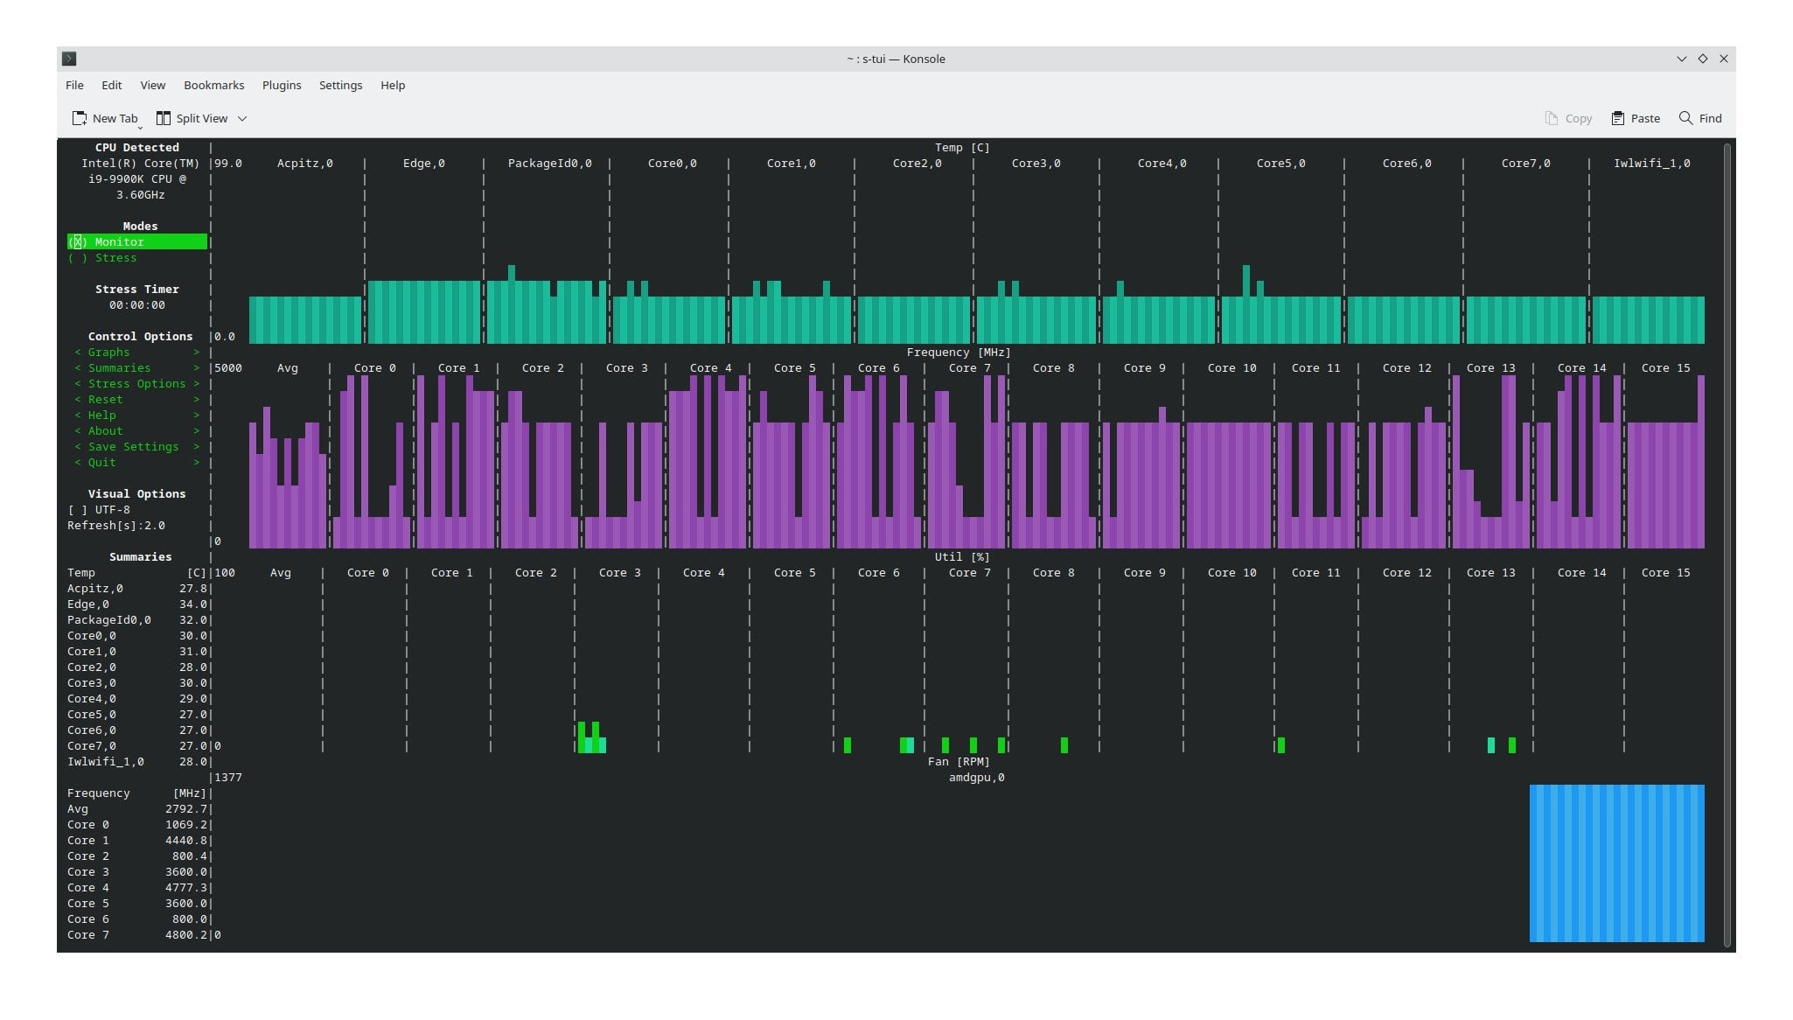Select the Monitor mode radio button
The width and height of the screenshot is (1793, 1020).
click(78, 242)
